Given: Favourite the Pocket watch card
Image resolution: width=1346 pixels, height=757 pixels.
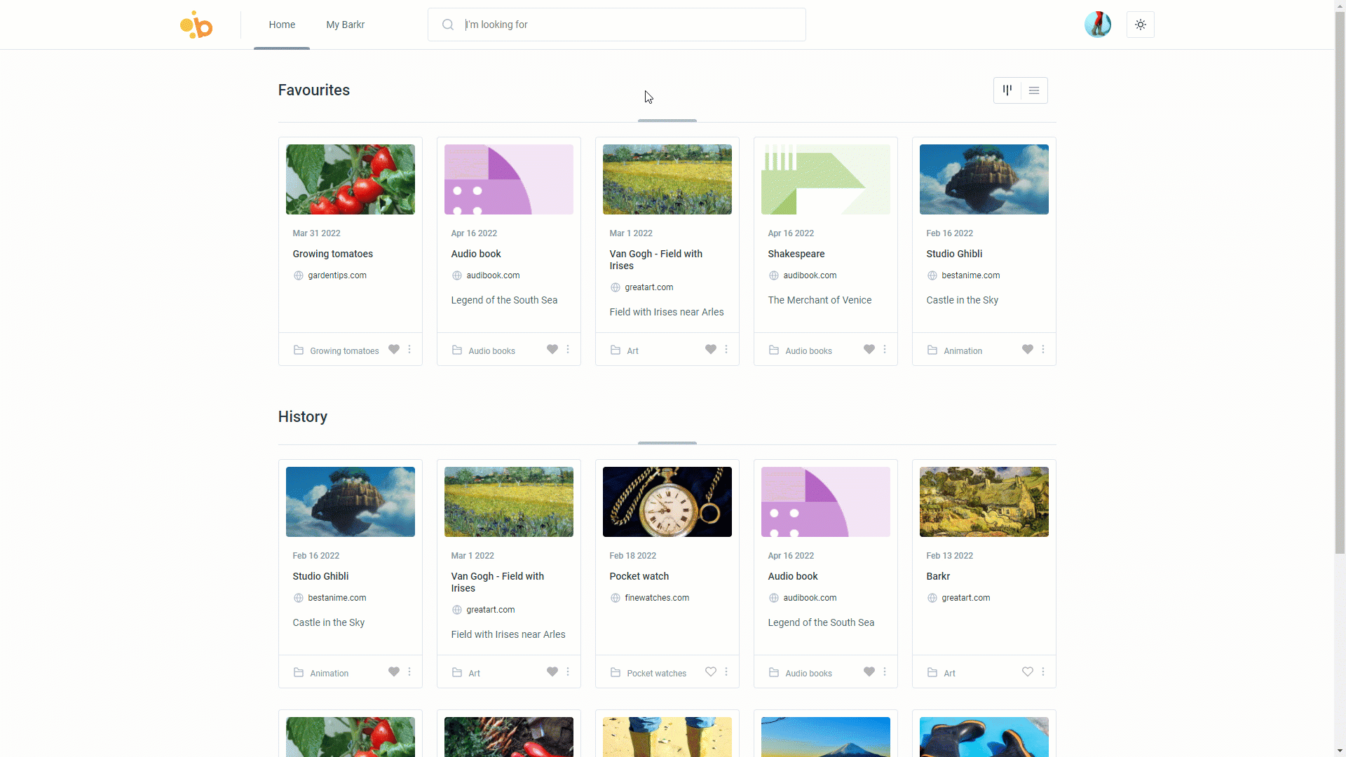Looking at the screenshot, I should tap(711, 671).
